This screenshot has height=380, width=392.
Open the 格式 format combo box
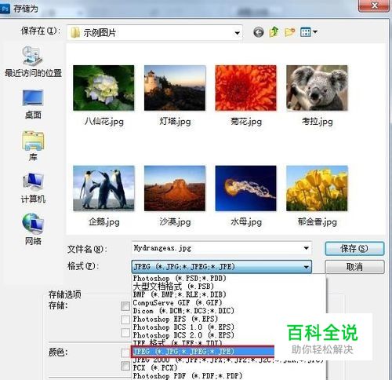point(222,267)
